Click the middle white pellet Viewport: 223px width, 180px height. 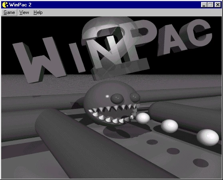pyautogui.click(x=169, y=126)
